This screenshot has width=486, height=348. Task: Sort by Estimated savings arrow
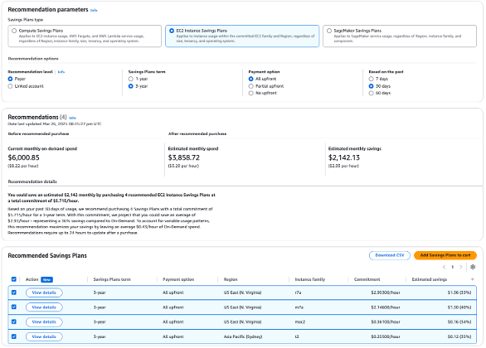point(473,279)
